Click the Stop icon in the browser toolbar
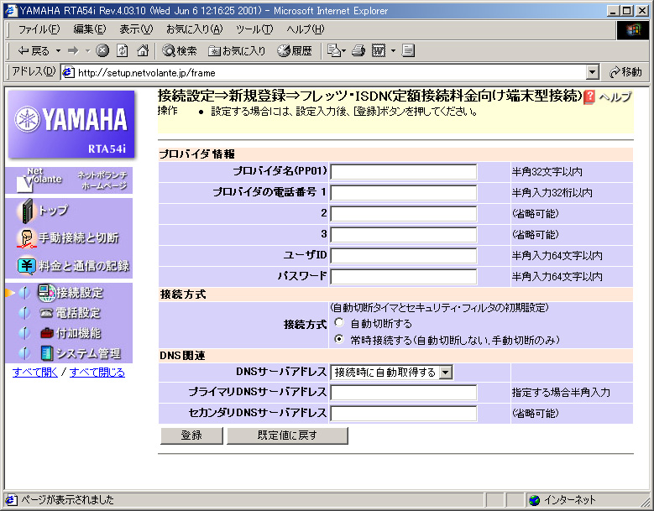The height and width of the screenshot is (511, 654). (103, 51)
